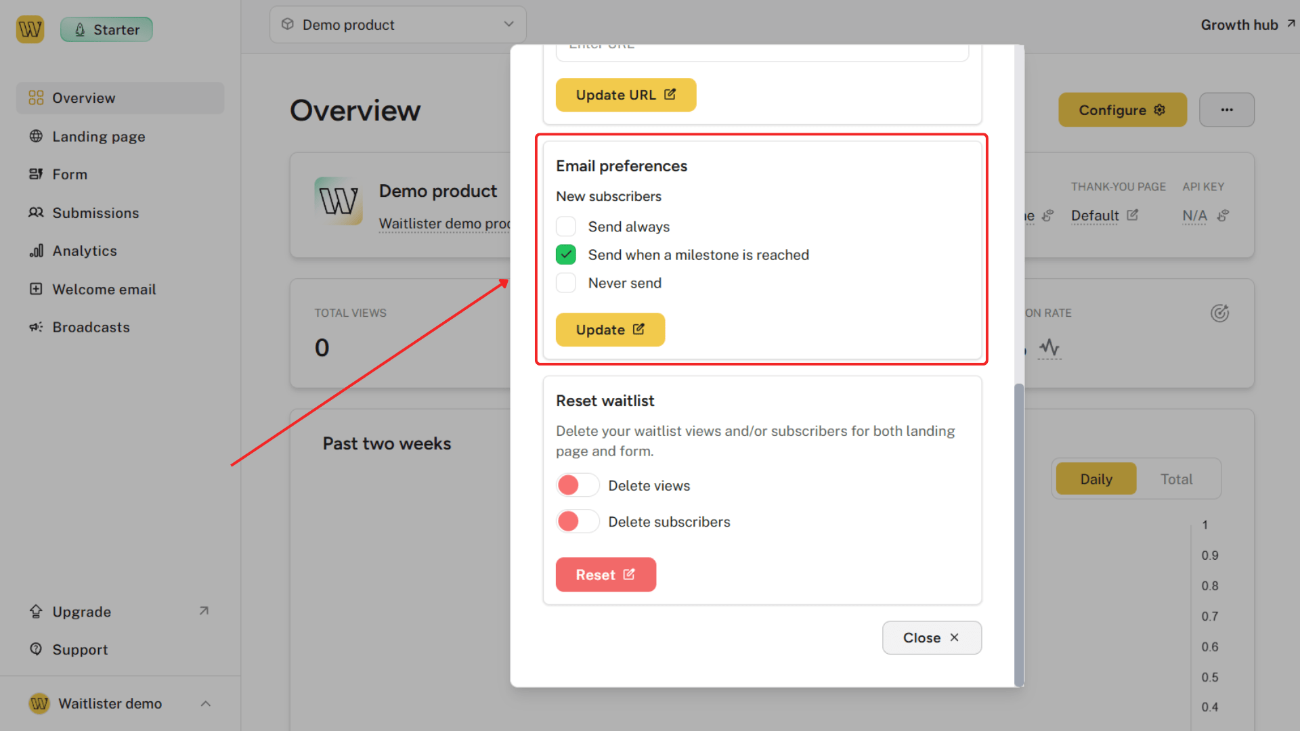Expand the Waitlister demo account menu
This screenshot has height=731, width=1300.
(120, 704)
